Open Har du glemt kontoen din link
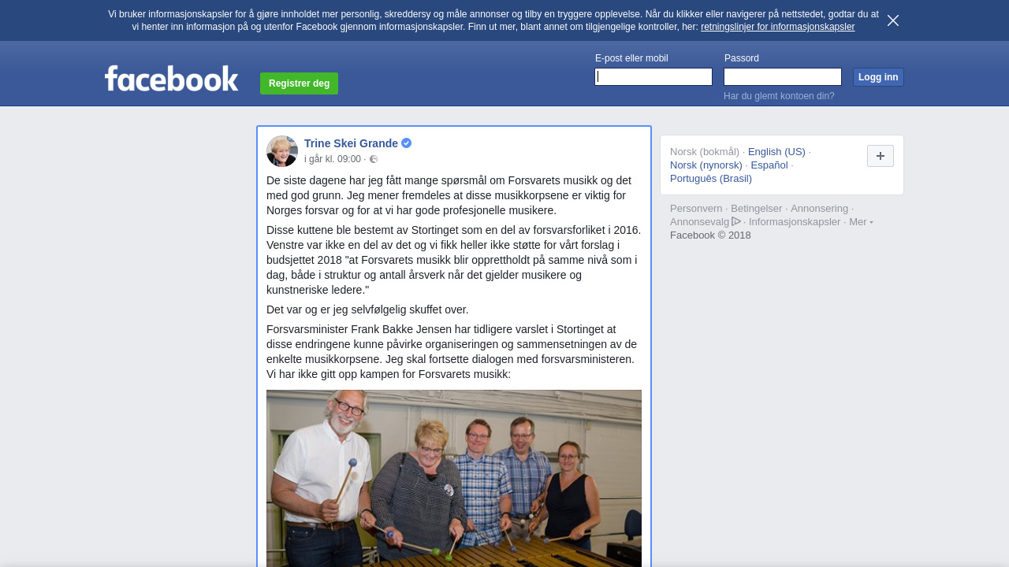This screenshot has height=567, width=1009. click(779, 96)
